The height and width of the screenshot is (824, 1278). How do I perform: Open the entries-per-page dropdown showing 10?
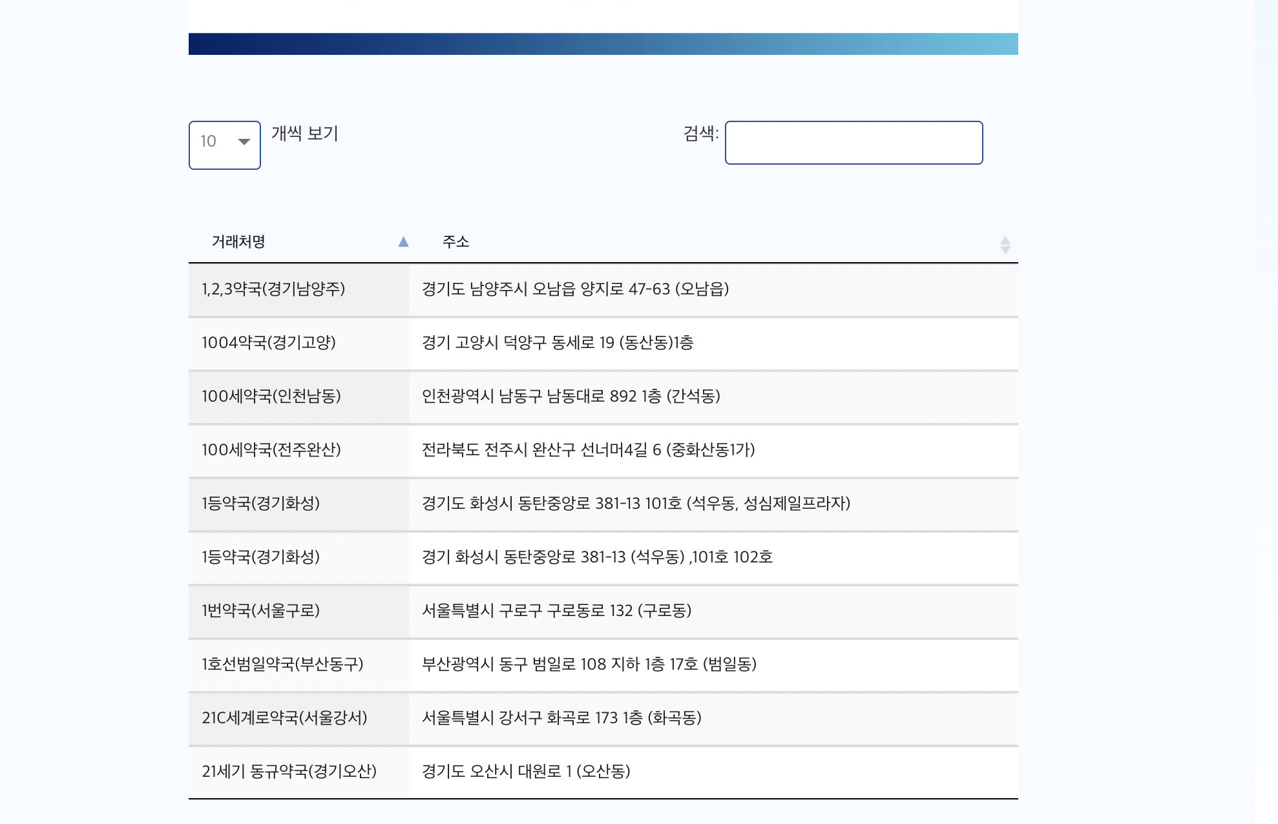224,144
